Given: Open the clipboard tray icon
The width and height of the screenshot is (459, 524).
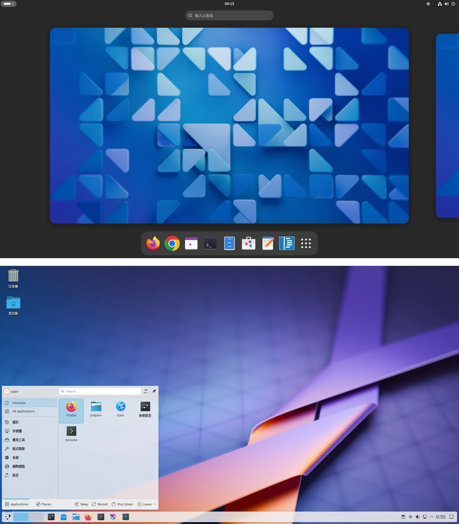Looking at the screenshot, I should click(x=403, y=517).
